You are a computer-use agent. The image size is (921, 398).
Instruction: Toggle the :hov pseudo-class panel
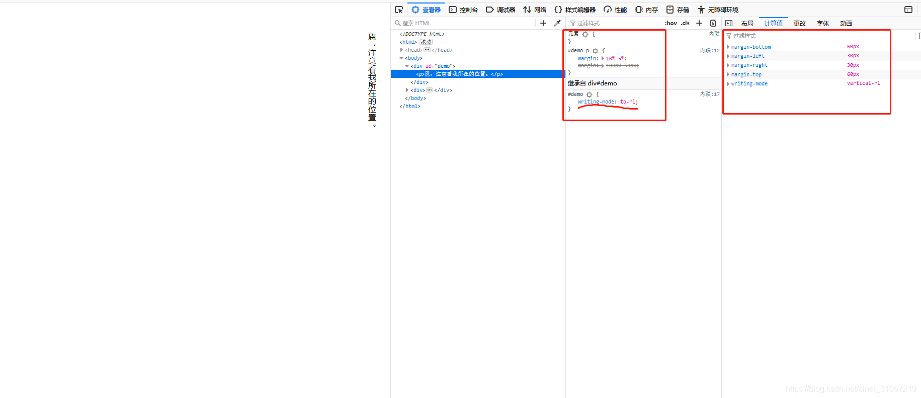pyautogui.click(x=671, y=23)
